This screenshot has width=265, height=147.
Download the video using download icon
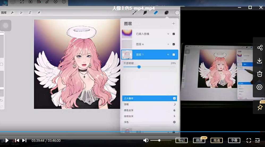click(259, 61)
